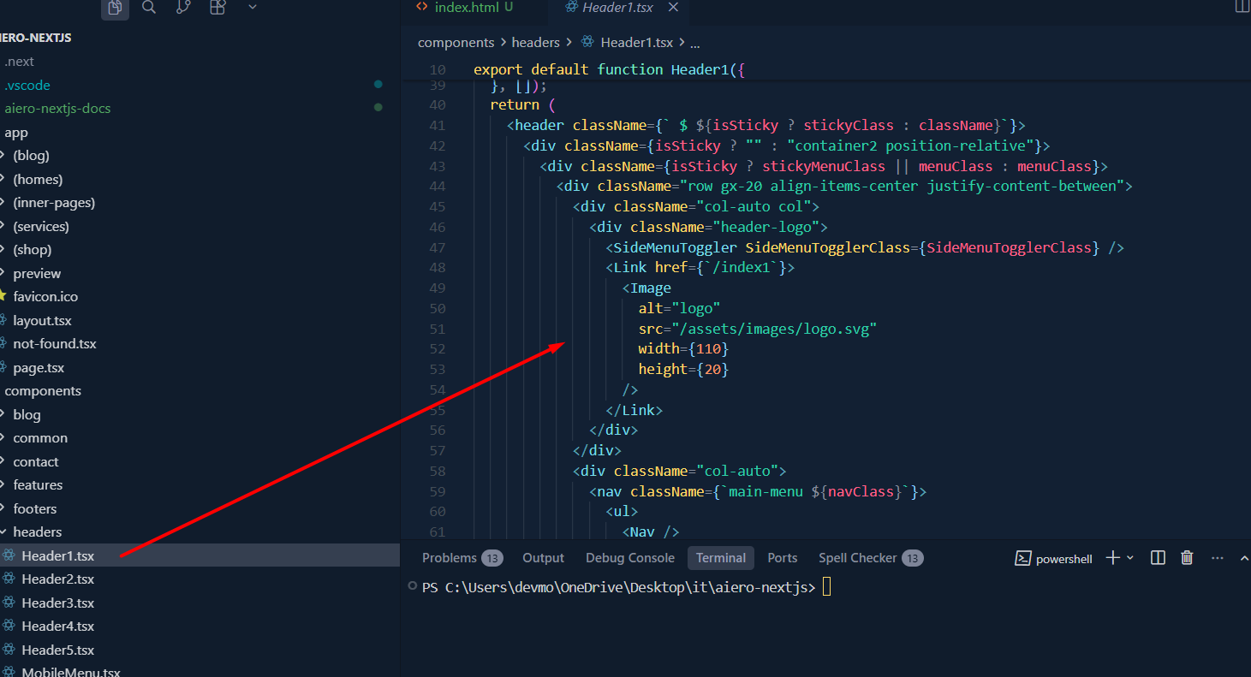Open the Ports panel tab
This screenshot has width=1251, height=677.
tap(783, 558)
